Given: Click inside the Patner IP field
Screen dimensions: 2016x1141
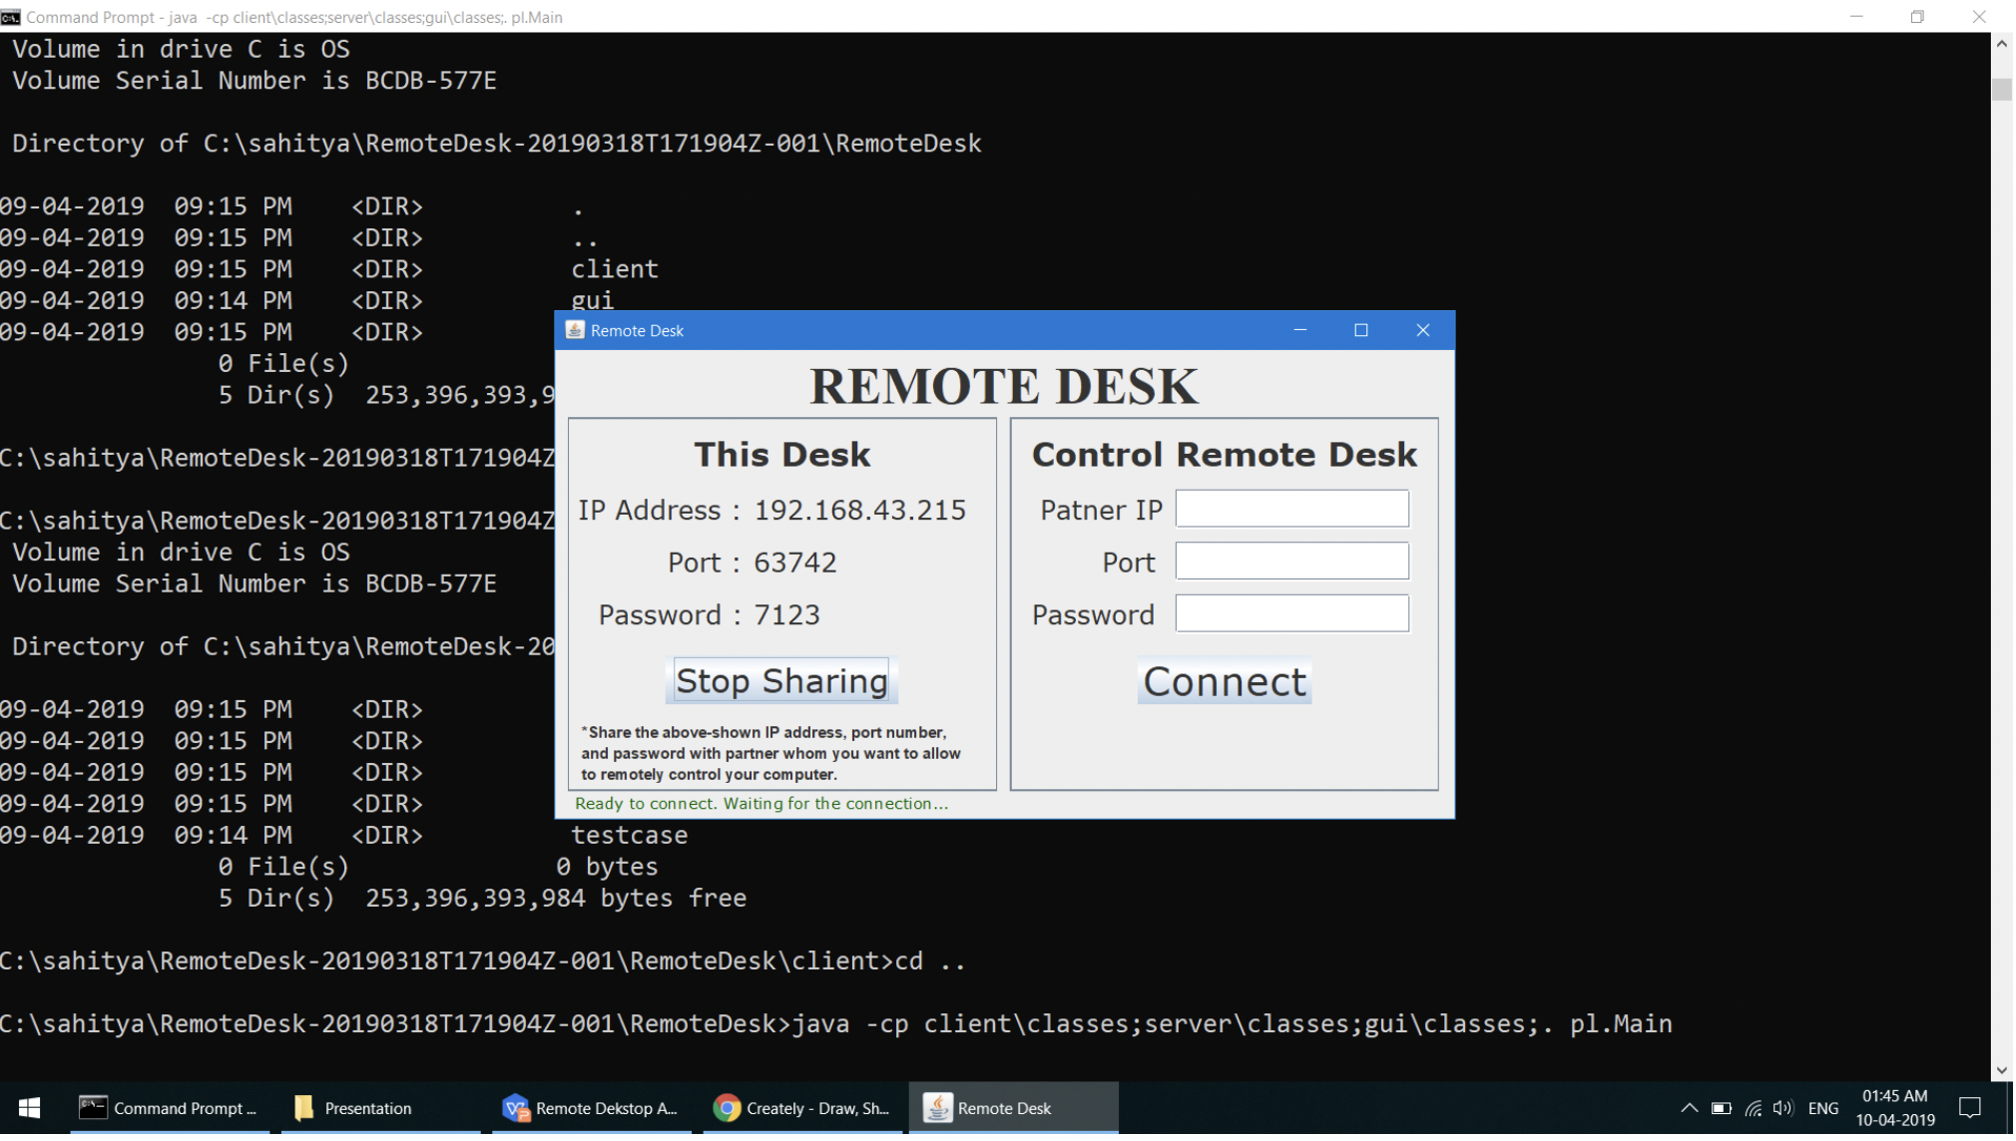Looking at the screenshot, I should click(x=1291, y=509).
